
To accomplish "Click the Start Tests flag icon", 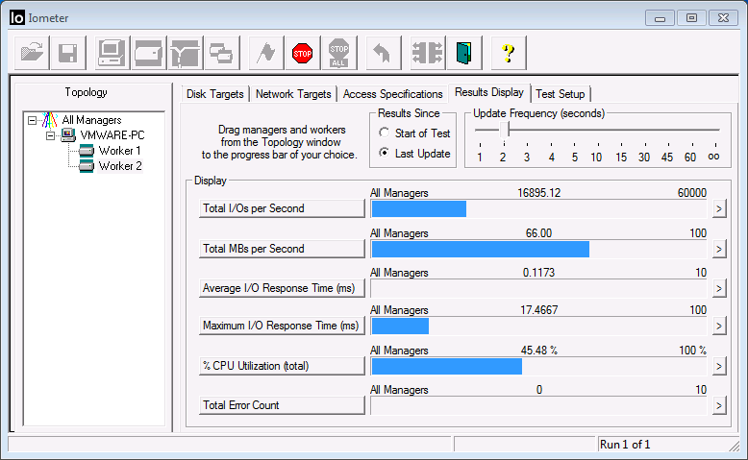I will pyautogui.click(x=266, y=53).
